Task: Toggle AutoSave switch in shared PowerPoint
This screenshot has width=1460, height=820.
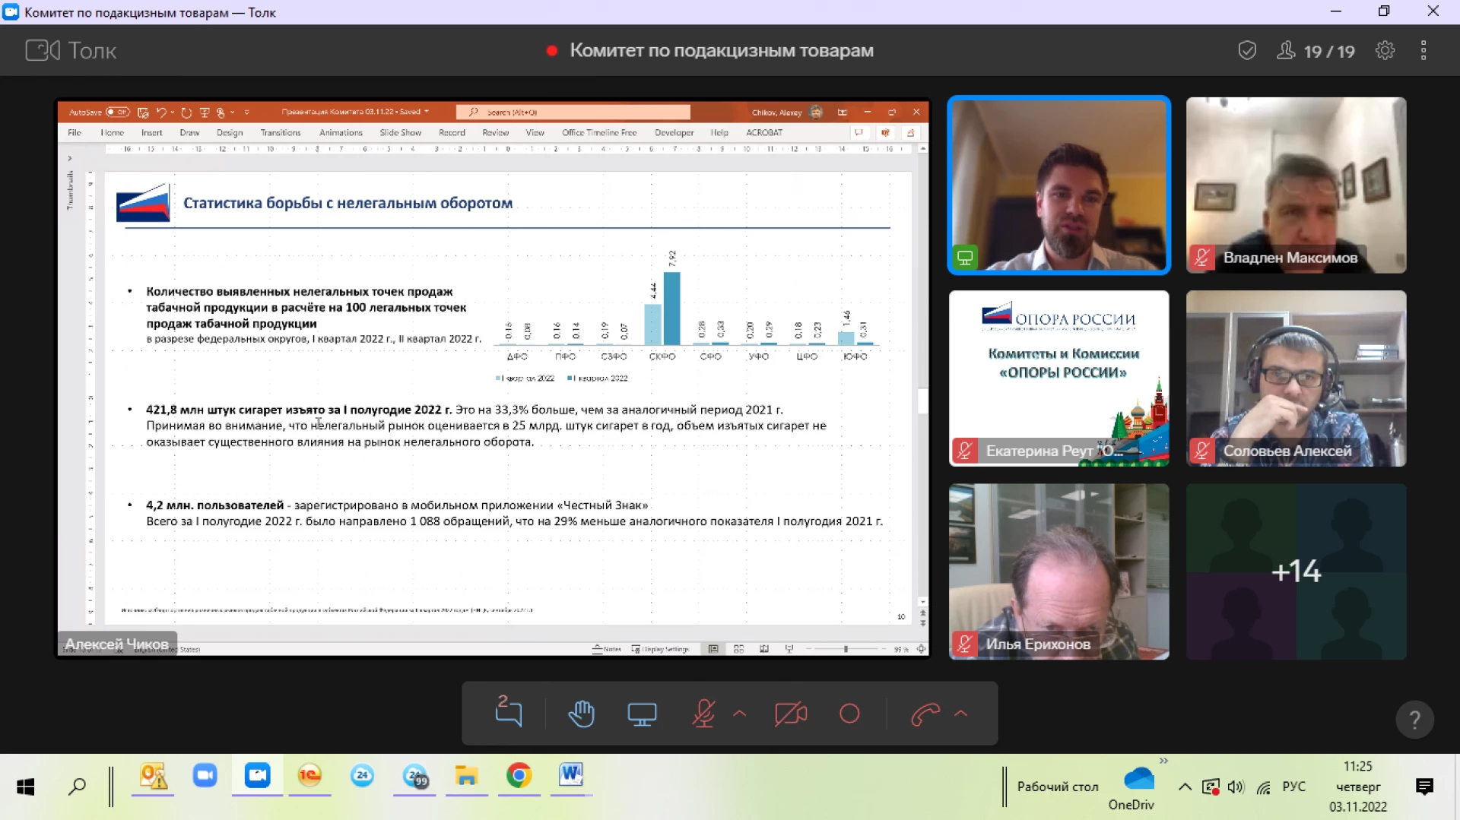Action: (x=118, y=112)
